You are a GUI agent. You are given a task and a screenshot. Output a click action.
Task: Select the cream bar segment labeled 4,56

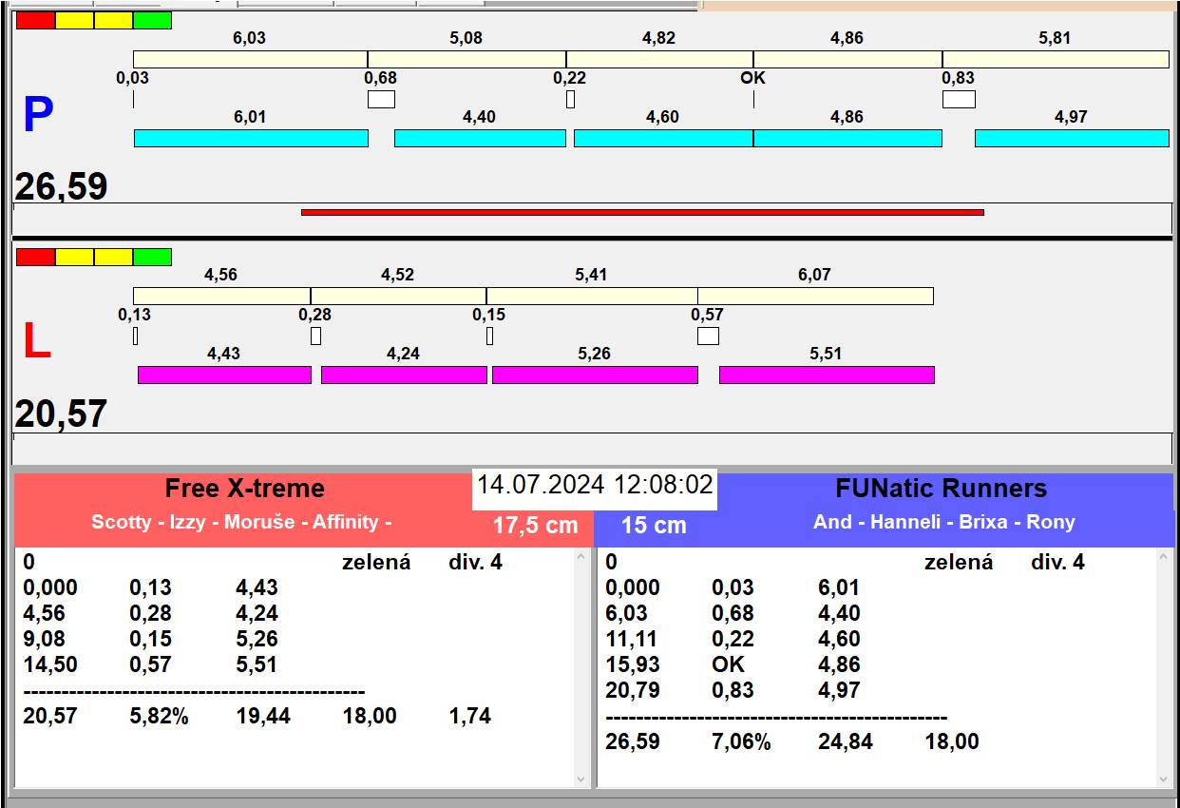[x=221, y=296]
